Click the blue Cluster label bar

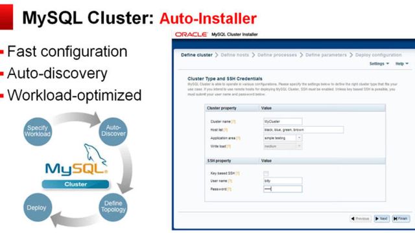pyautogui.click(x=75, y=184)
